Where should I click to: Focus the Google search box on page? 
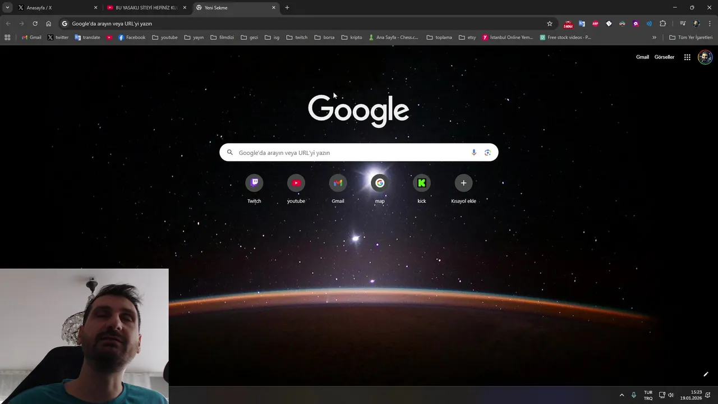pos(358,153)
